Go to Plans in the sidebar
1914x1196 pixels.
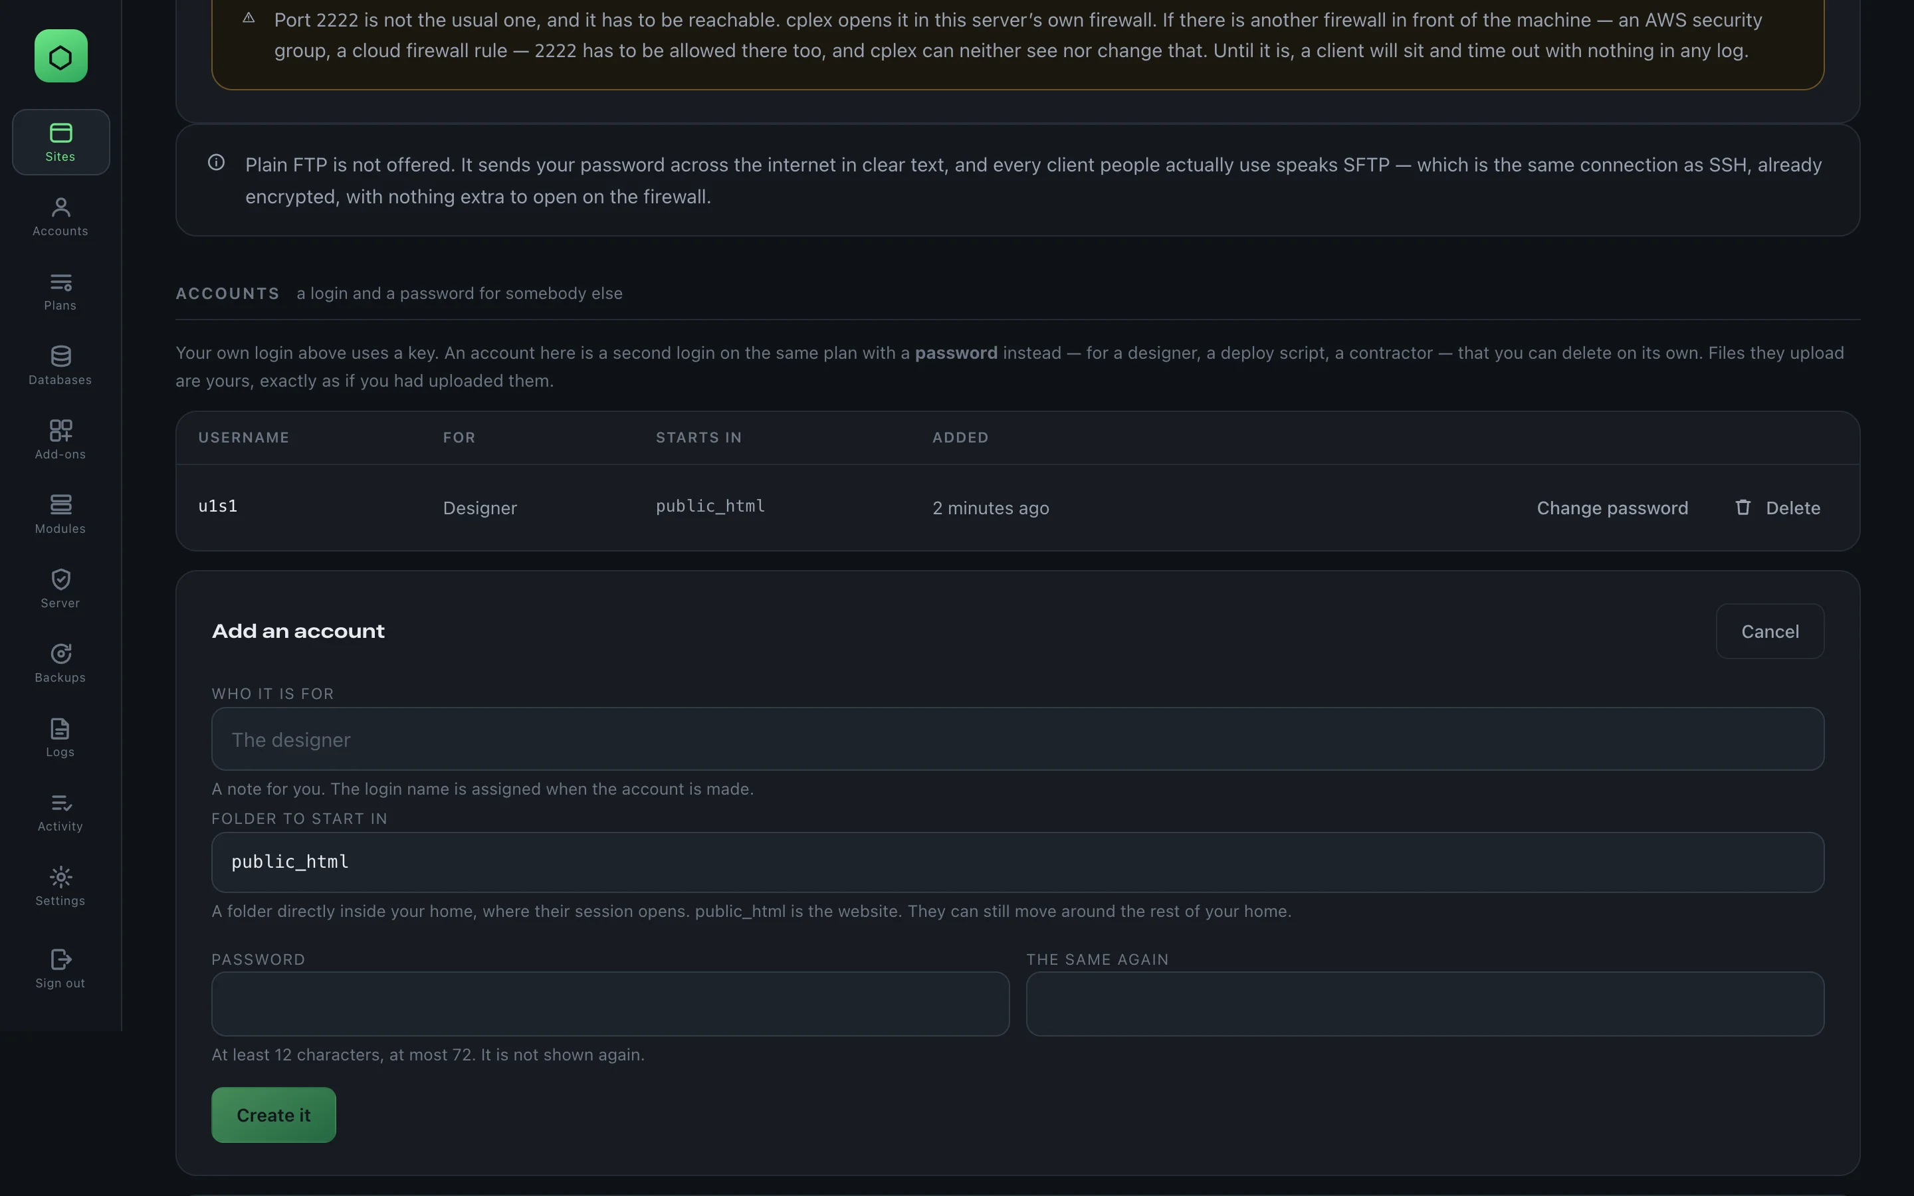click(x=61, y=291)
